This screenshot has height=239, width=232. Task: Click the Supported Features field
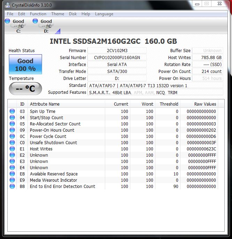click(x=155, y=92)
